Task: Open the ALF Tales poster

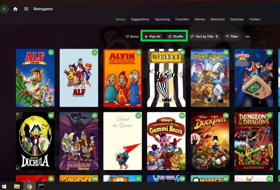Action: (x=35, y=78)
